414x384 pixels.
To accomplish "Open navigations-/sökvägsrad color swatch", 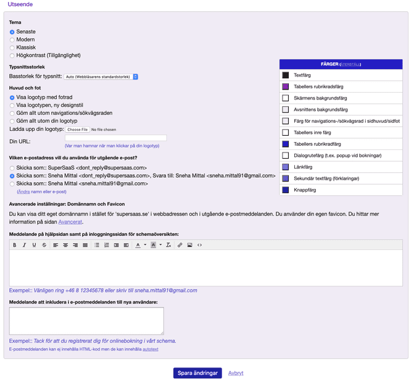I will coord(286,121).
